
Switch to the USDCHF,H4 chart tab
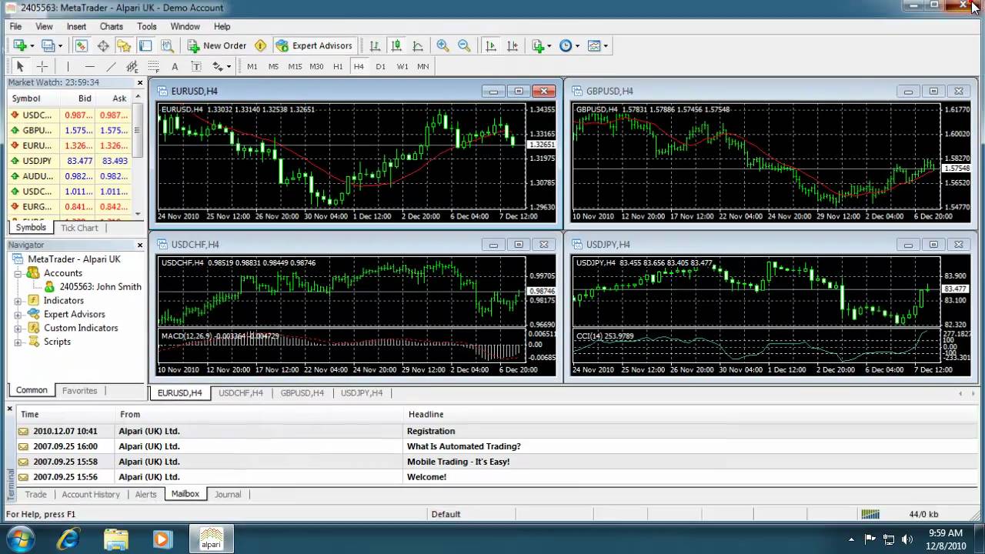click(240, 393)
